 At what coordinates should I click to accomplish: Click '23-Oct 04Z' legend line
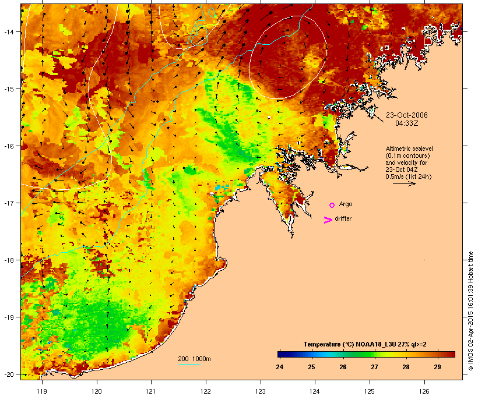tap(402, 169)
